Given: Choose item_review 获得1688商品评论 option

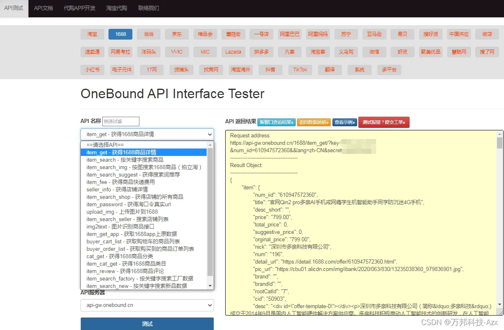Looking at the screenshot, I should pos(144,271).
